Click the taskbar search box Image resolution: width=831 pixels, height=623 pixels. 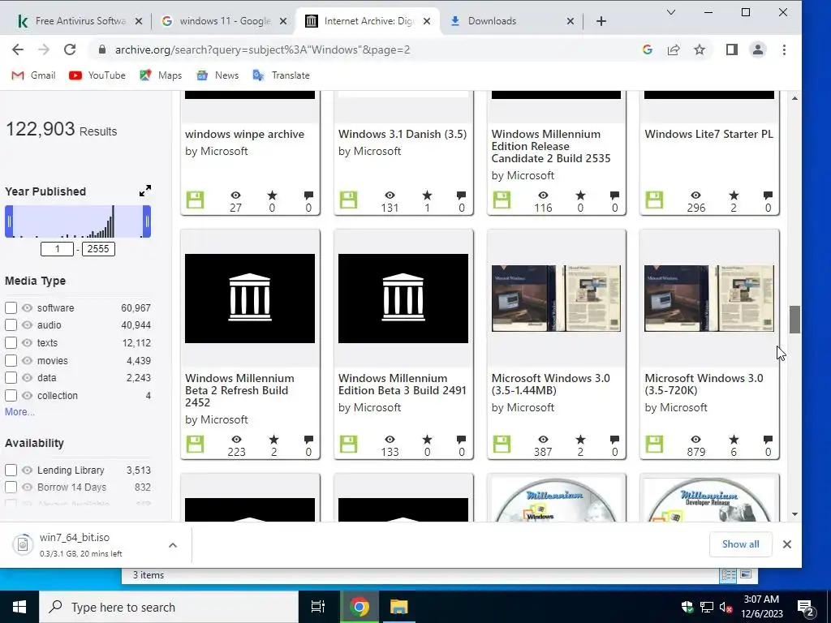point(169,607)
